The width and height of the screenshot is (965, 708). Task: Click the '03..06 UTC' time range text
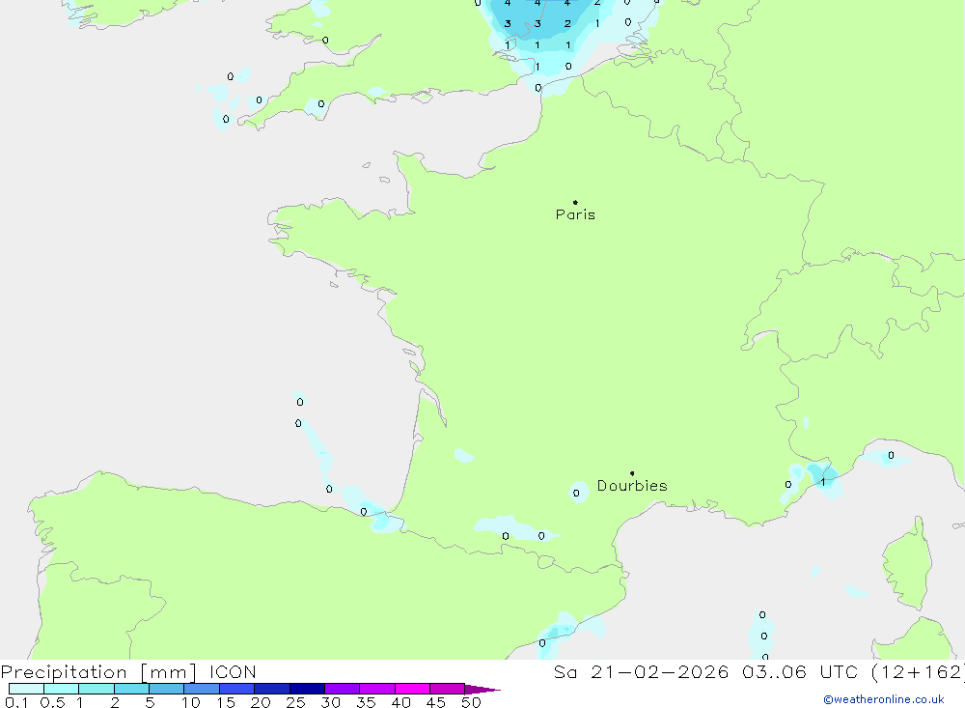tap(800, 671)
